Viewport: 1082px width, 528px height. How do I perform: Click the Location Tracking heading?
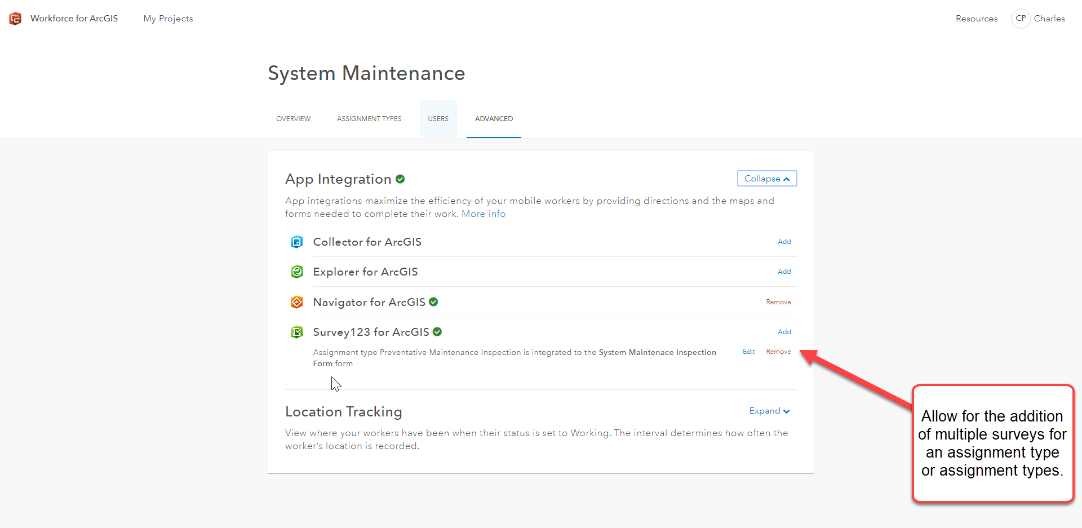344,412
